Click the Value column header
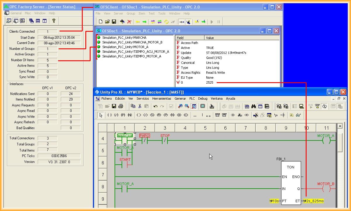The height and width of the screenshot is (211, 351). (210, 38)
